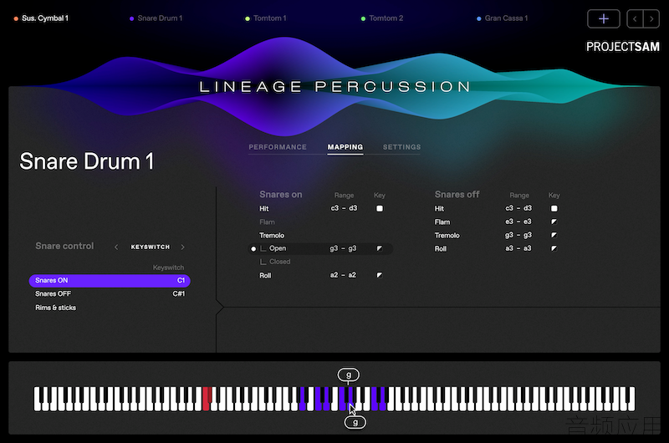This screenshot has width=669, height=443.
Task: Click the Snares off Roll range a3 - a3
Action: coord(518,248)
